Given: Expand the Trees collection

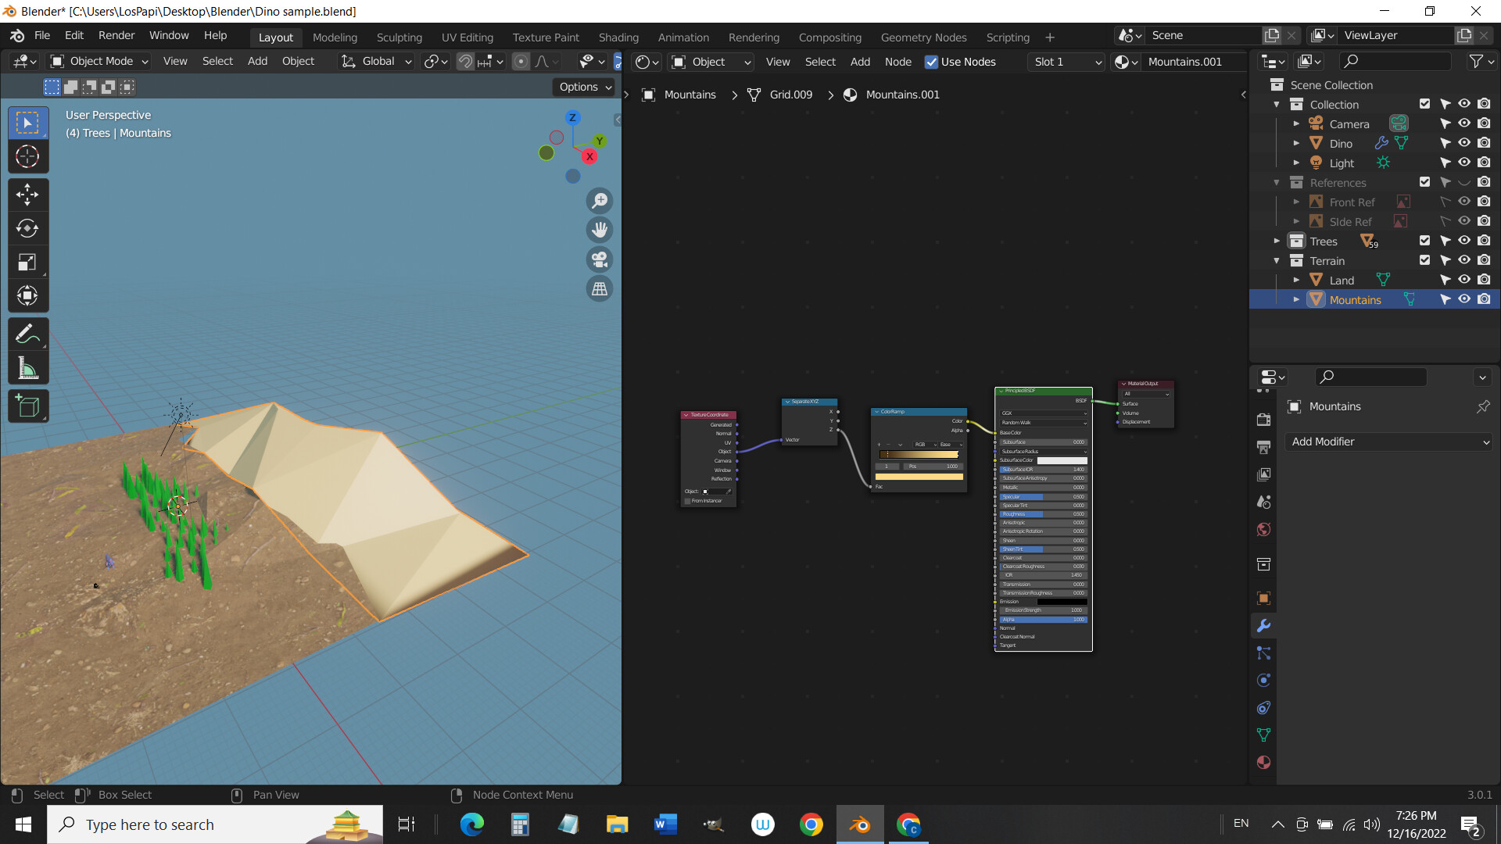Looking at the screenshot, I should click(x=1277, y=241).
